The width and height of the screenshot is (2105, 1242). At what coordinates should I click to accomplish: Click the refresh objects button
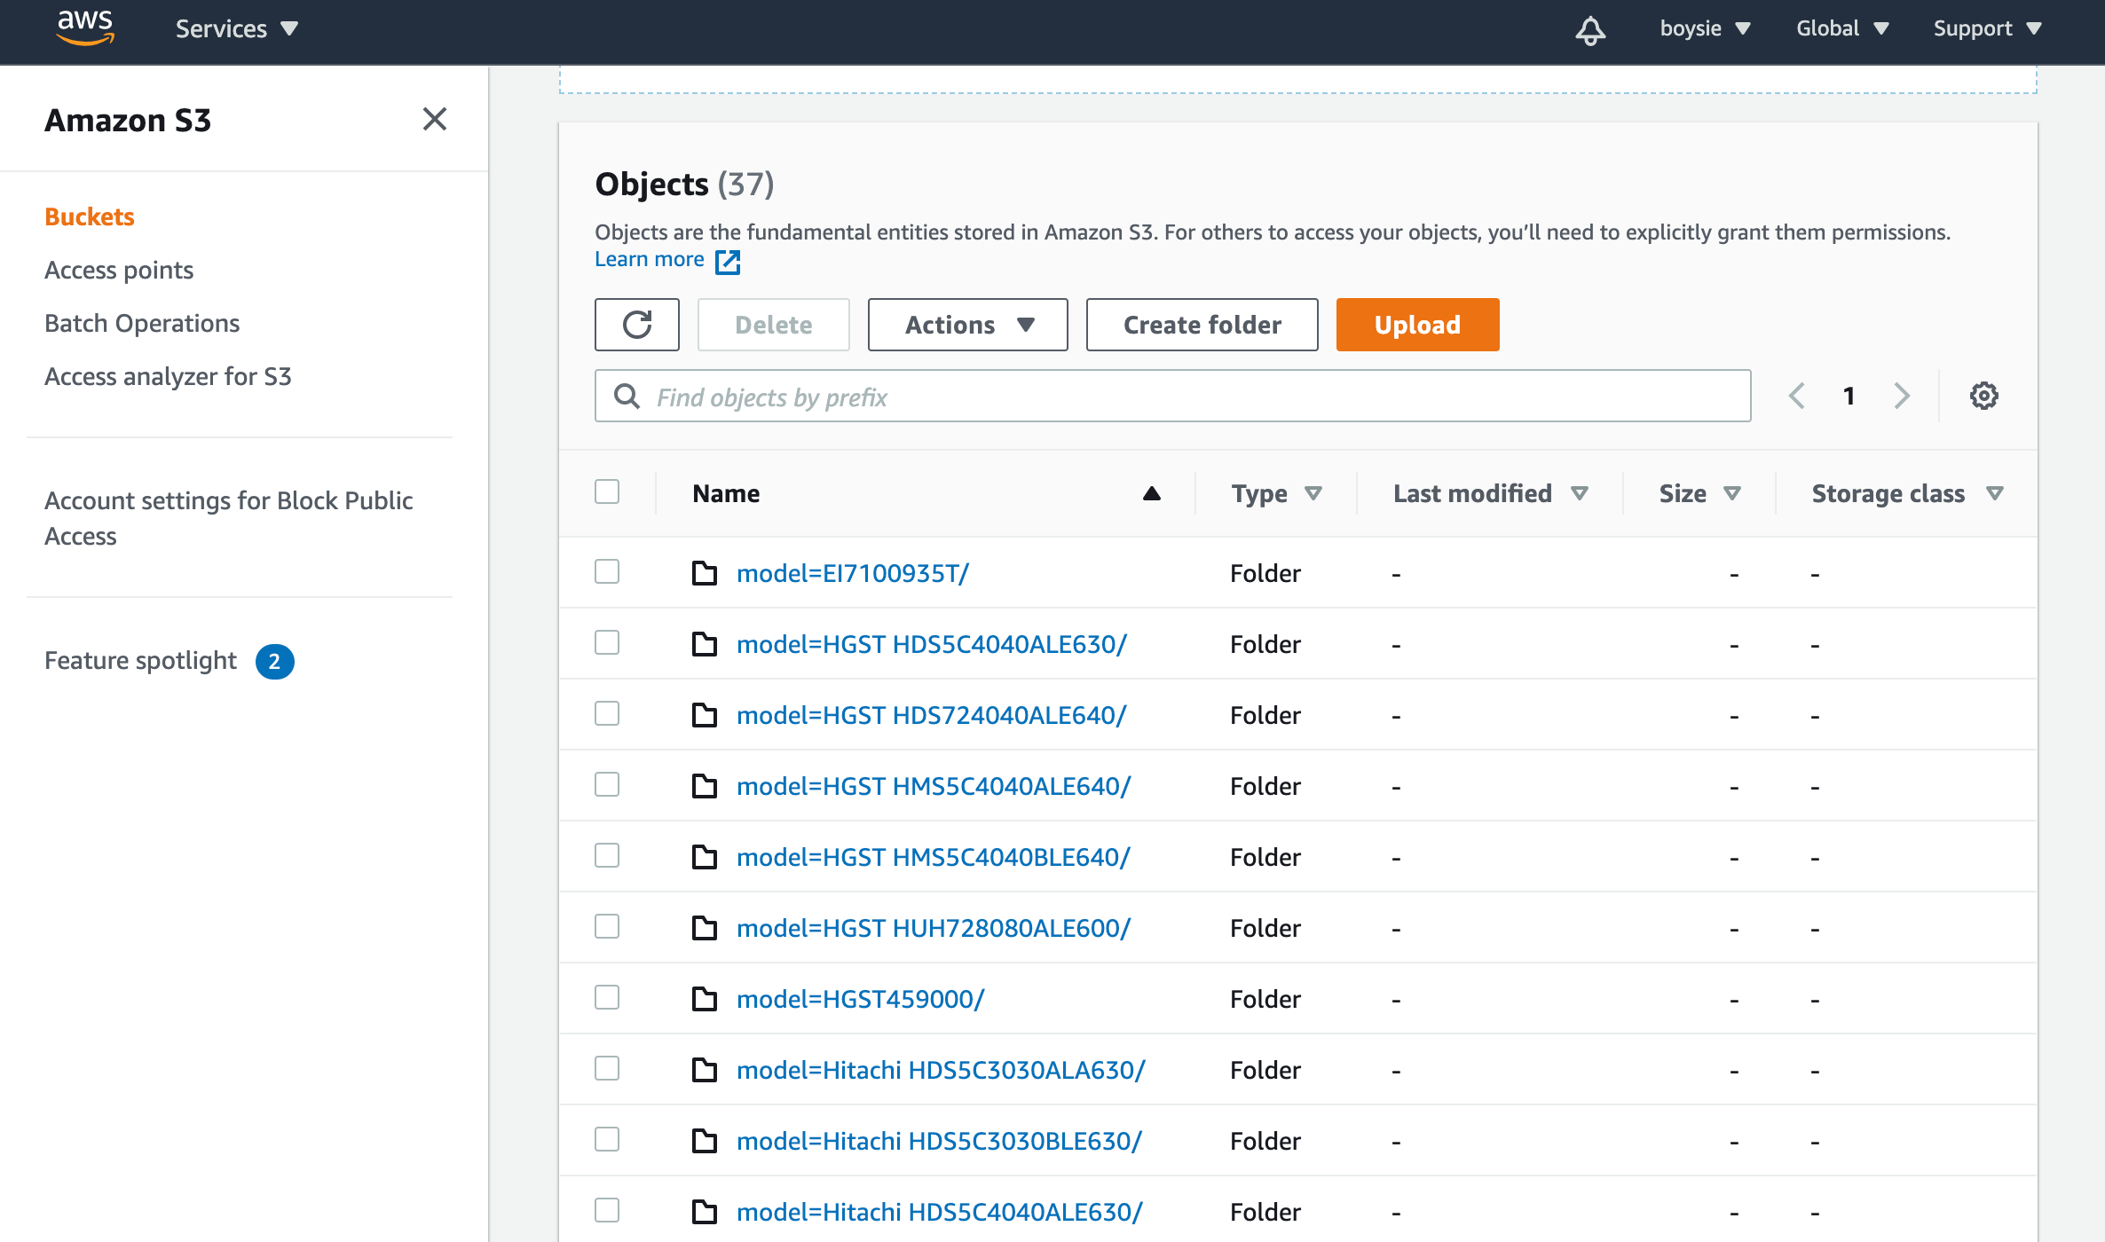tap(637, 325)
